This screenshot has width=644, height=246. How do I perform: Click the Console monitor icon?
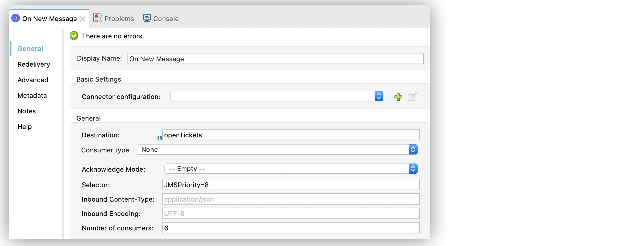(x=147, y=18)
